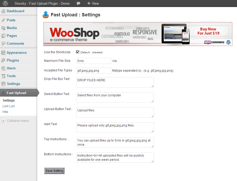This screenshot has width=237, height=181.
Task: Click the Media library icon
Action: 3,28
